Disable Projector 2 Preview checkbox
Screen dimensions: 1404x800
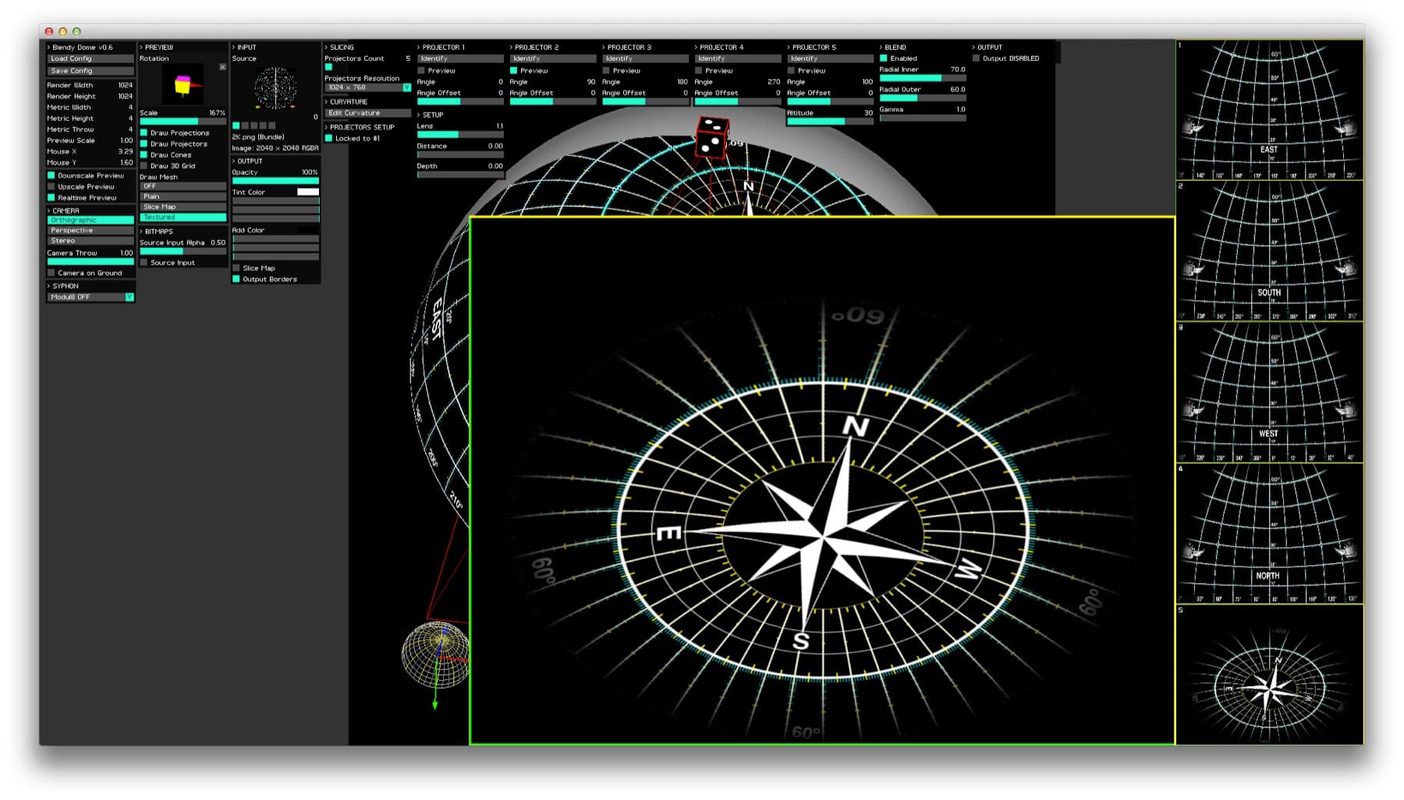pyautogui.click(x=514, y=70)
